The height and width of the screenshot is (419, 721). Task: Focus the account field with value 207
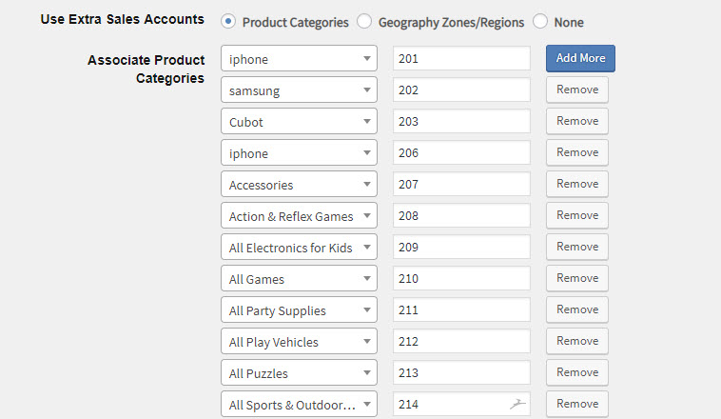[x=461, y=184]
